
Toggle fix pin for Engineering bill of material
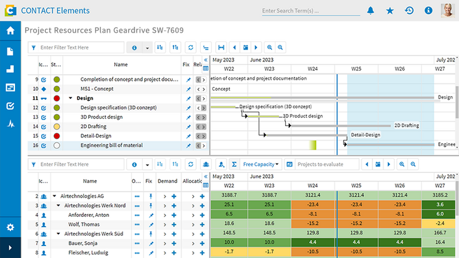[188, 146]
